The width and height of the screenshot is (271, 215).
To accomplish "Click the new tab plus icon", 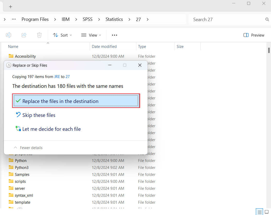I will (11, 6).
